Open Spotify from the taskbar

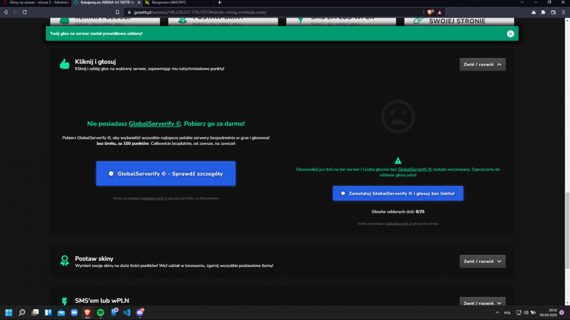click(100, 313)
